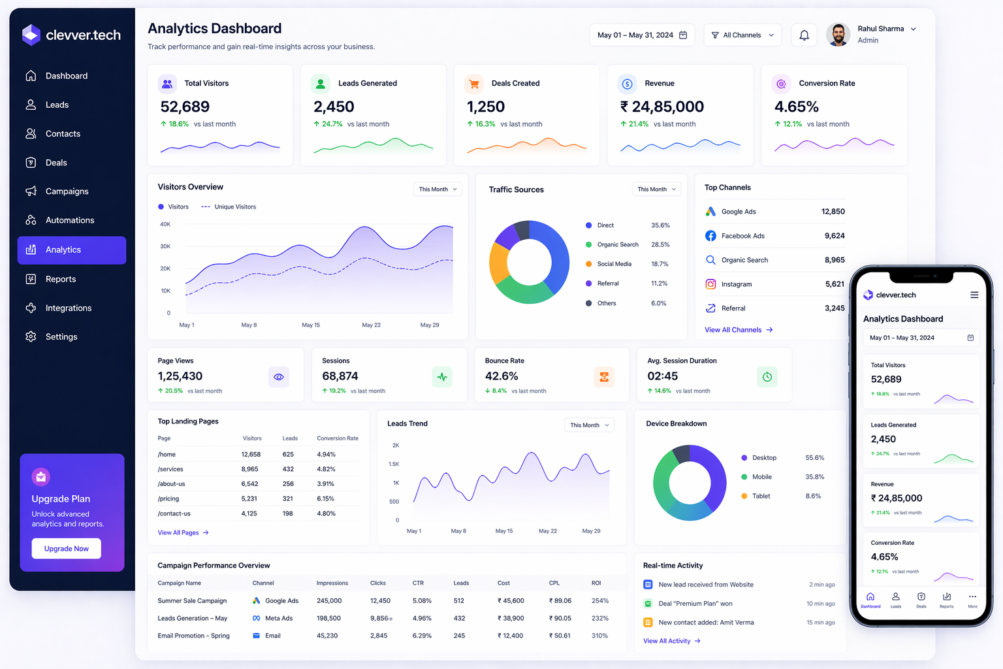Click the Google Ads icon in Top Channels
1003x669 pixels.
(710, 212)
